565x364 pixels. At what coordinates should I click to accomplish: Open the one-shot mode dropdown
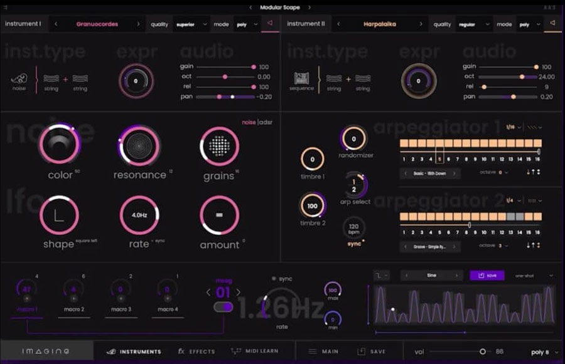(534, 276)
